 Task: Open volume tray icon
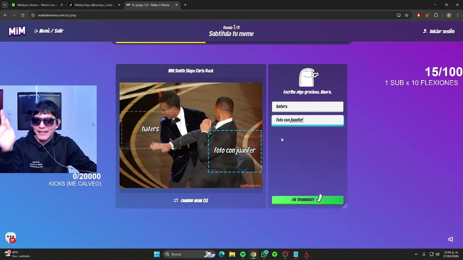pyautogui.click(x=437, y=254)
